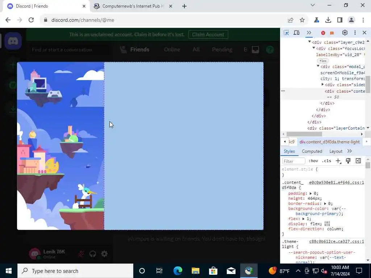Select the layerContainer div row

tap(336, 128)
